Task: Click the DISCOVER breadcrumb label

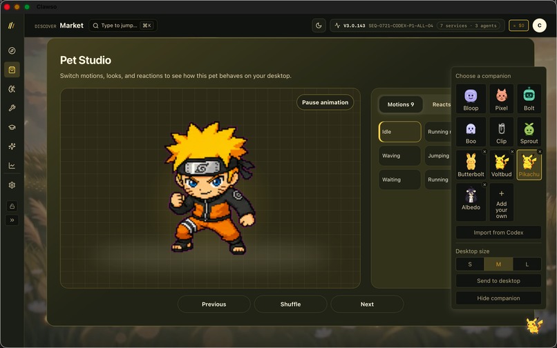Action: coord(46,26)
